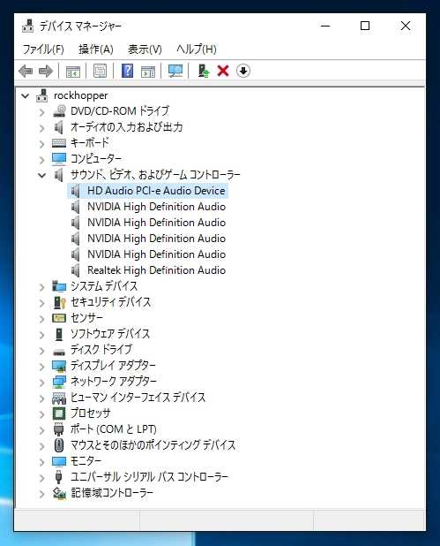Select ディスク ドライブ category label
Viewport: 440px width, 546px height.
(101, 349)
